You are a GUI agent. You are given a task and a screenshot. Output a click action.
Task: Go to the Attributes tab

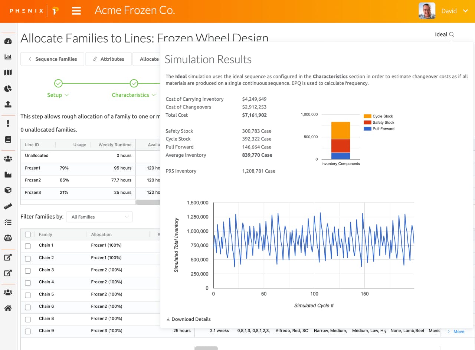pyautogui.click(x=108, y=59)
